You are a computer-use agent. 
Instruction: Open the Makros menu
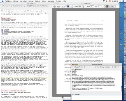[38, 1]
